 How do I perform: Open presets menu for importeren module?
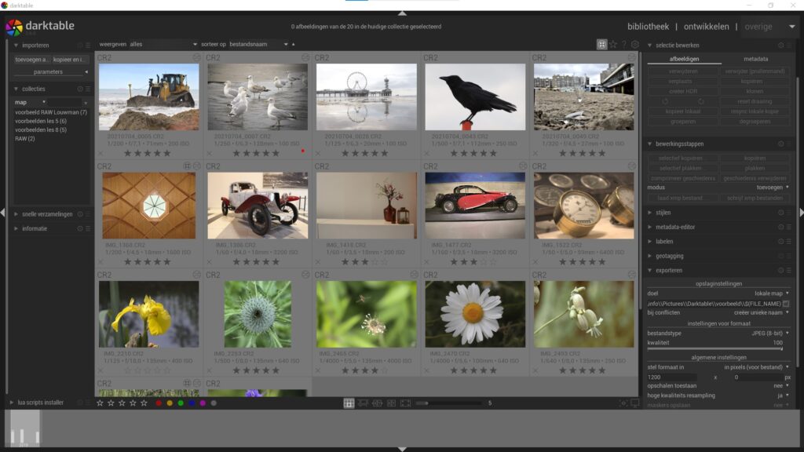[88, 45]
